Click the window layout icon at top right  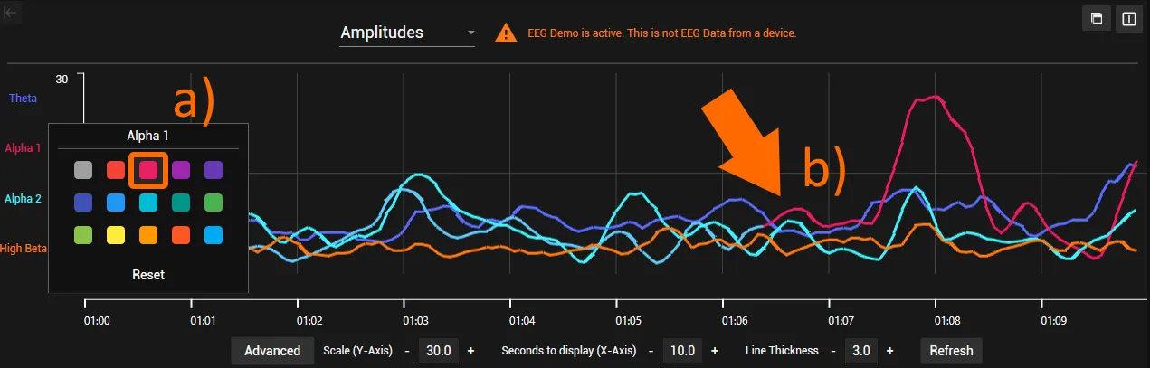click(x=1096, y=18)
